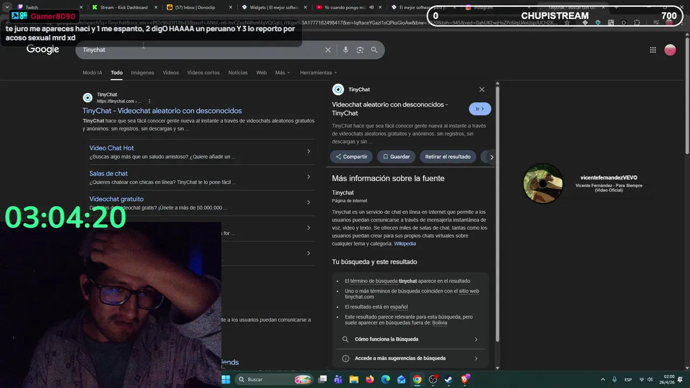690x388 pixels.
Task: Show more action chips after Retirar el resultado
Action: (491, 157)
